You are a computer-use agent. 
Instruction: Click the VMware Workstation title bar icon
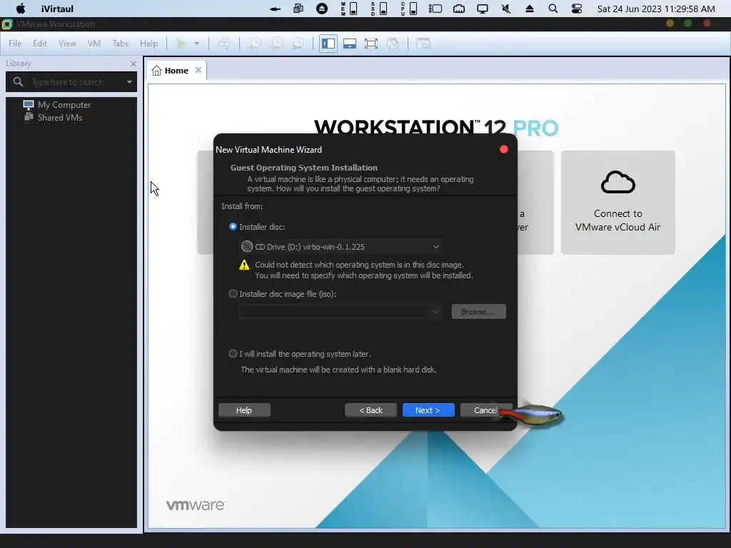(x=7, y=24)
